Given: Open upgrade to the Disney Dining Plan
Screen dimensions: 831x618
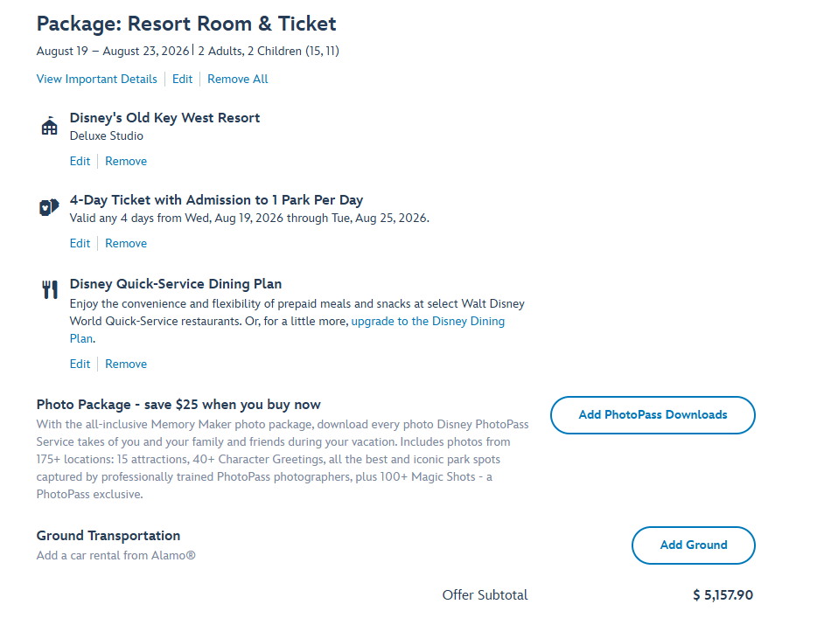Looking at the screenshot, I should click(x=429, y=321).
